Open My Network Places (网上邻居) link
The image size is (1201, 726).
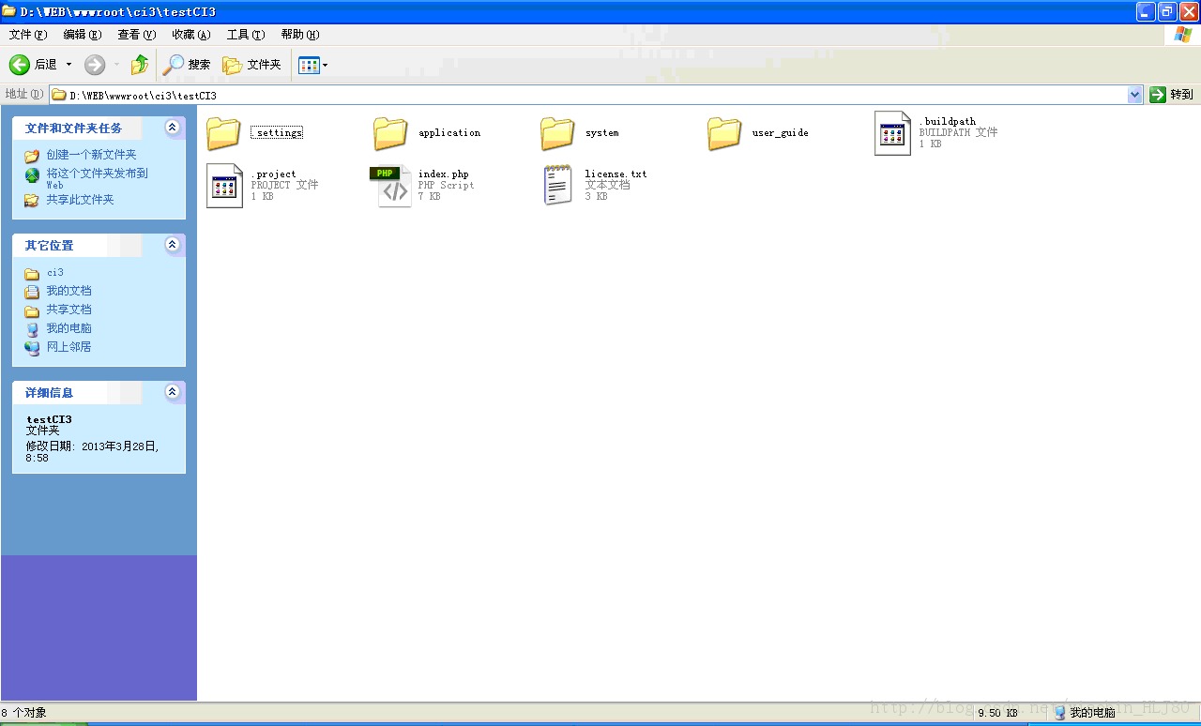click(69, 347)
